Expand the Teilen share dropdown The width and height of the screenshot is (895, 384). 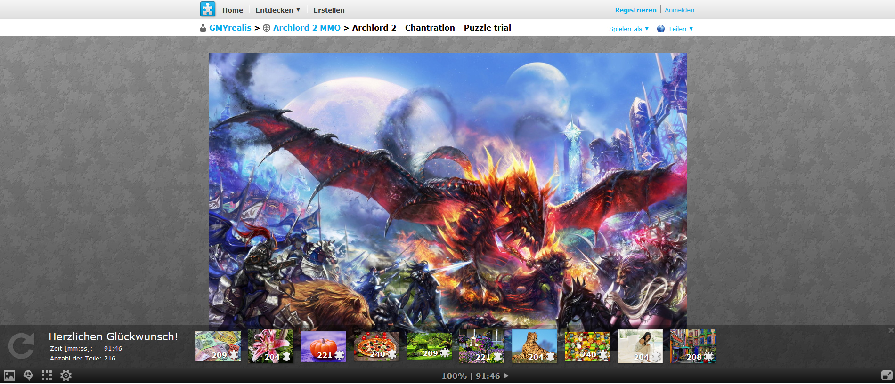pos(675,29)
